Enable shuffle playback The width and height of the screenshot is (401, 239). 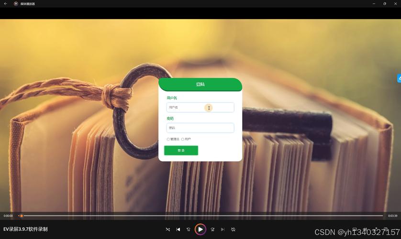point(167,229)
